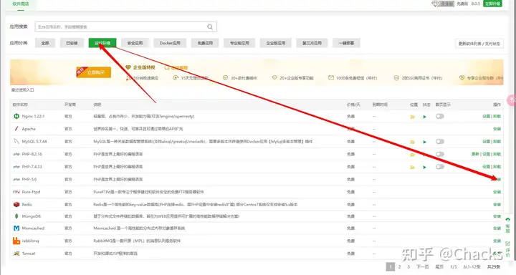Click the 尾页 last page link

(439, 267)
